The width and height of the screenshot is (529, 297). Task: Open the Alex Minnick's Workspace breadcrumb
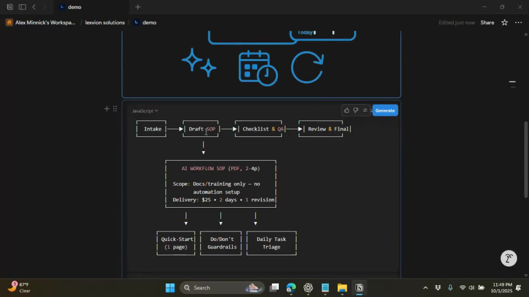click(x=41, y=23)
